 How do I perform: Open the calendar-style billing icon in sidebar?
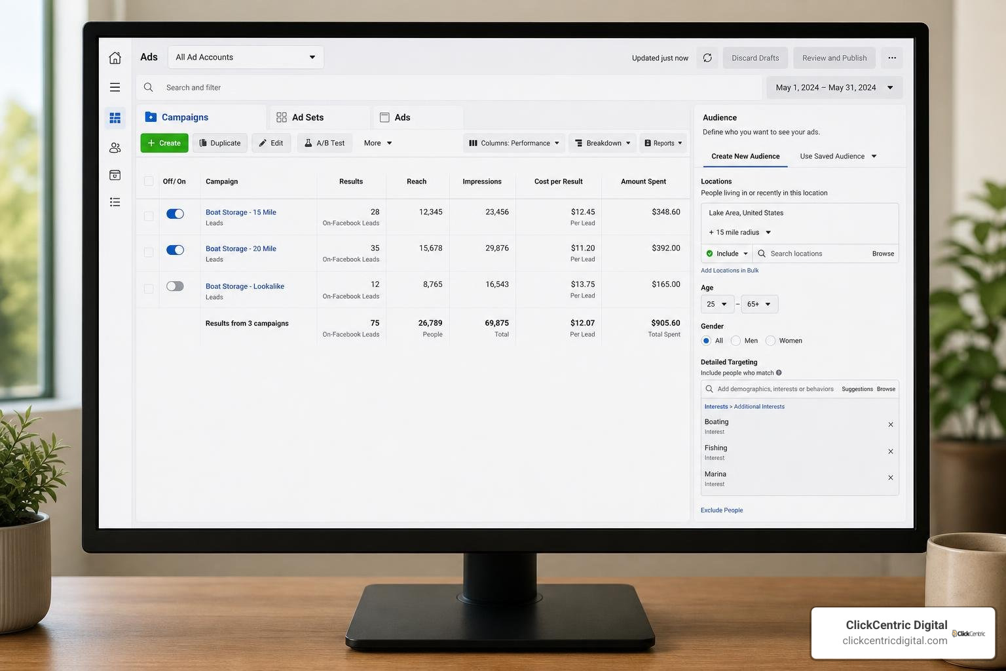tap(115, 175)
